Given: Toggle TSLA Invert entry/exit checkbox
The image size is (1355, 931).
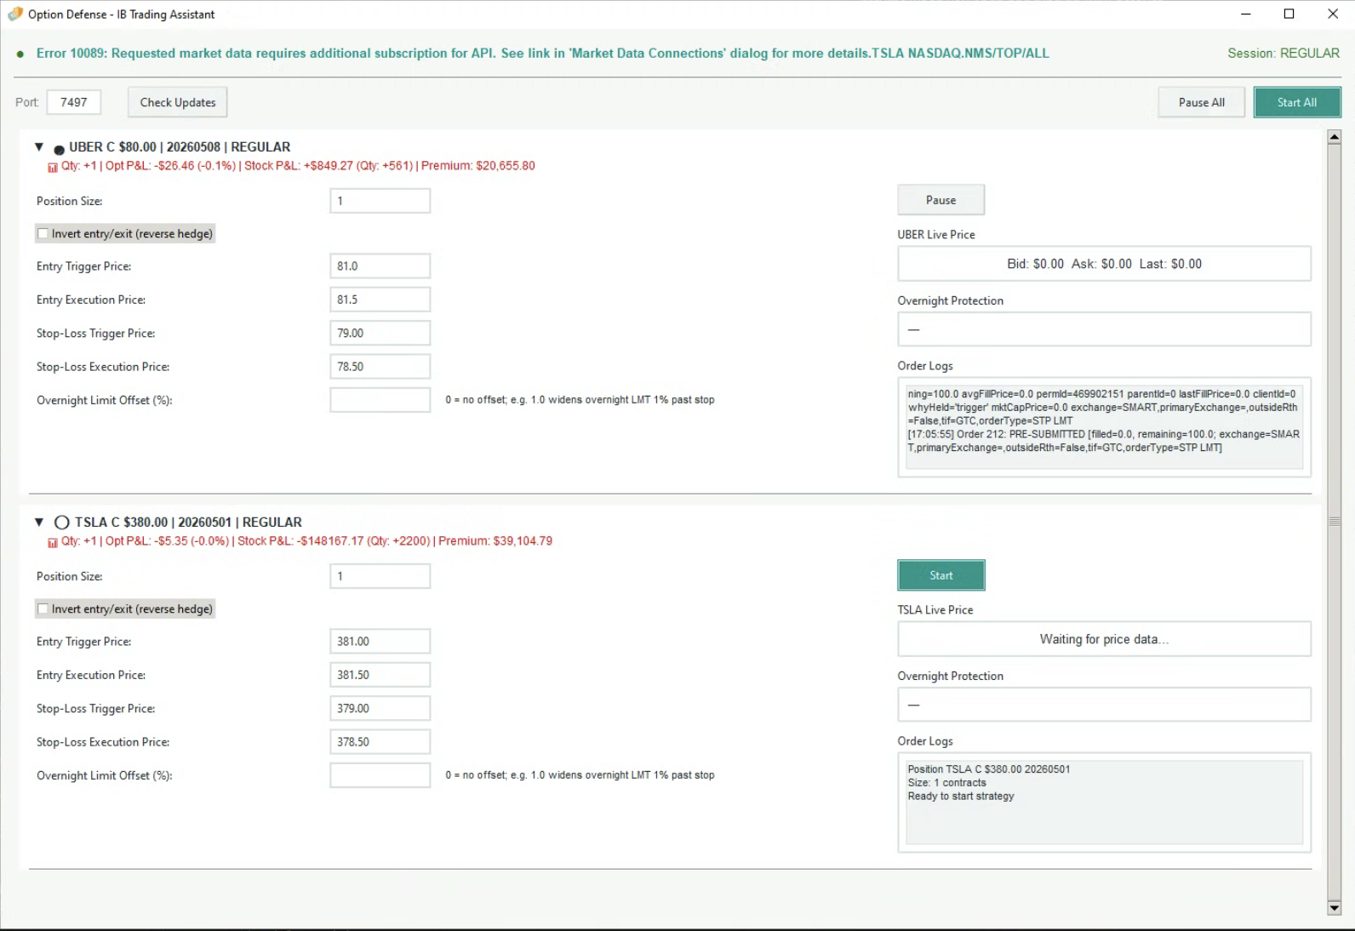Looking at the screenshot, I should pos(43,609).
